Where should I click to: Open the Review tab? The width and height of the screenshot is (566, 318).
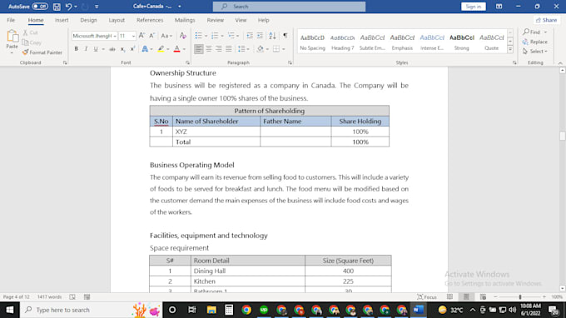(215, 20)
